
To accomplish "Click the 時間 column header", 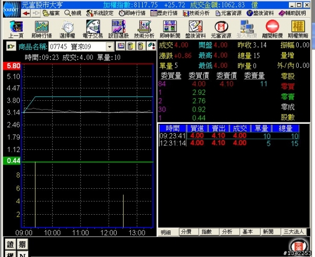I will 173,128.
